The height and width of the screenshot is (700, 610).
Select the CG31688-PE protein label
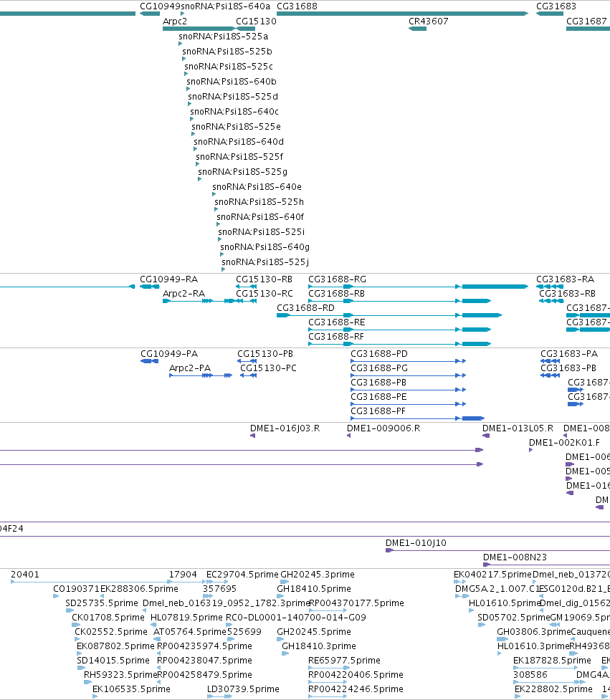click(378, 397)
